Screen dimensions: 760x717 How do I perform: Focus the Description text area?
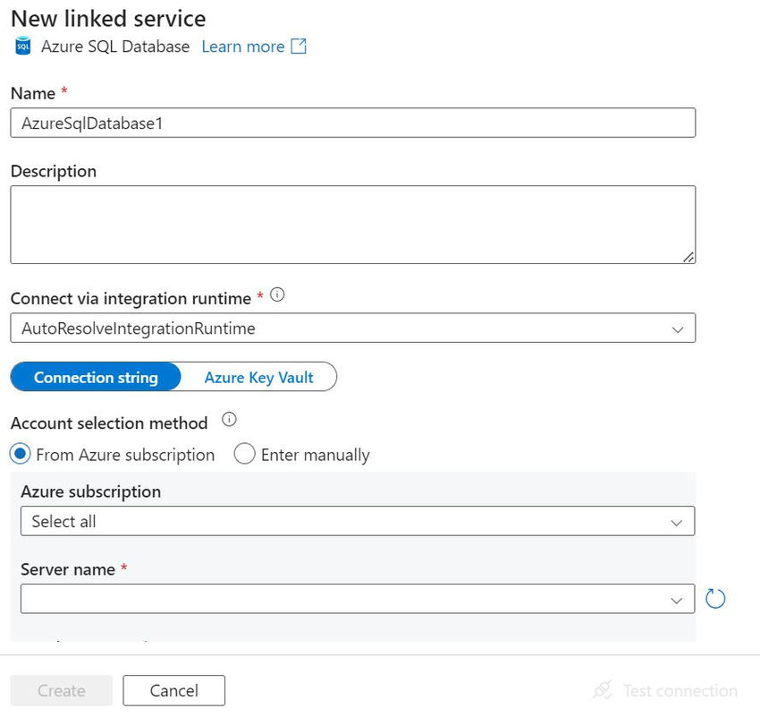click(352, 224)
